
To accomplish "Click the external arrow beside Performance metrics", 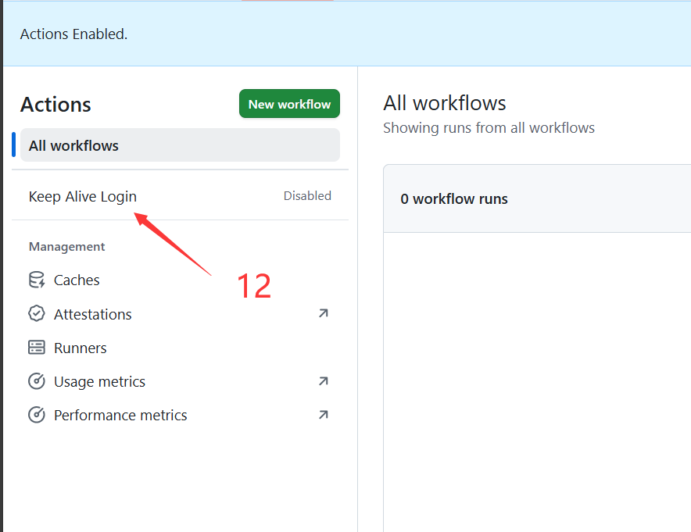I will click(x=323, y=415).
